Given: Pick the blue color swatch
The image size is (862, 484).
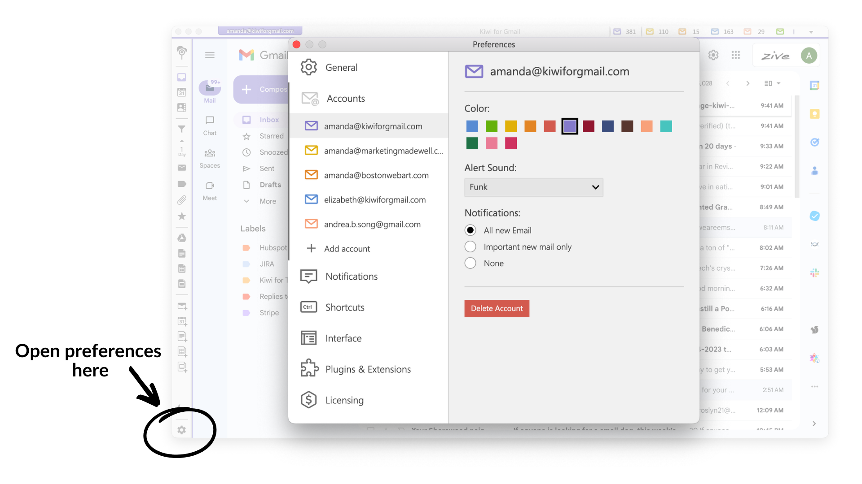Looking at the screenshot, I should click(472, 126).
